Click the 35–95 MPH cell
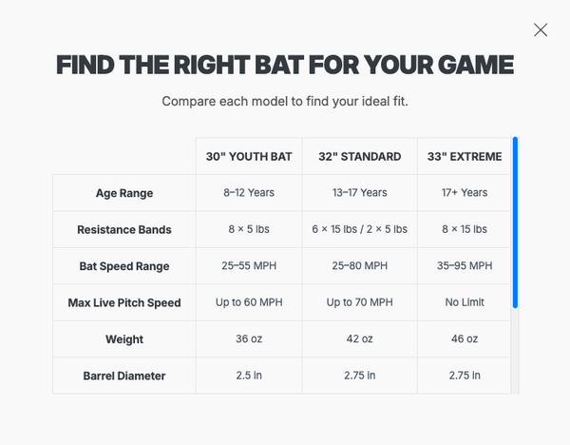This screenshot has width=570, height=445. (x=465, y=265)
